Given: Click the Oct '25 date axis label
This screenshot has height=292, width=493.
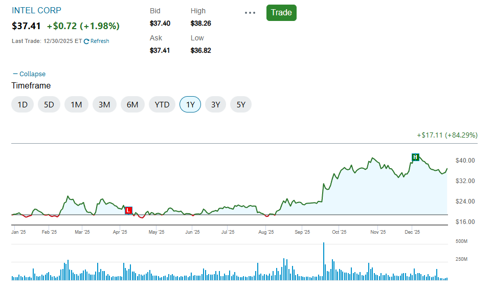Looking at the screenshot, I should point(339,232).
